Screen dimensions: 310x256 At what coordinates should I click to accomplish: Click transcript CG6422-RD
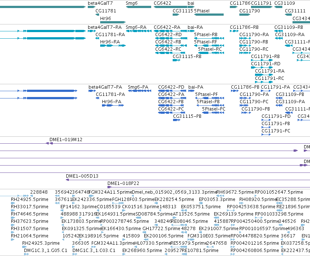click(168, 35)
